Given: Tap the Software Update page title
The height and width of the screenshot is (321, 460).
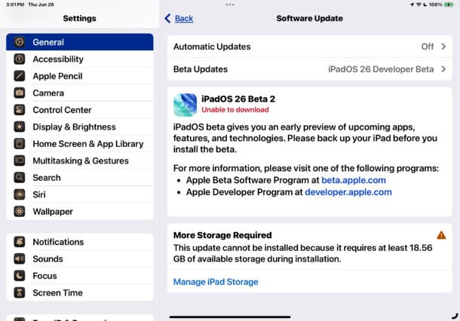Looking at the screenshot, I should coord(309,19).
